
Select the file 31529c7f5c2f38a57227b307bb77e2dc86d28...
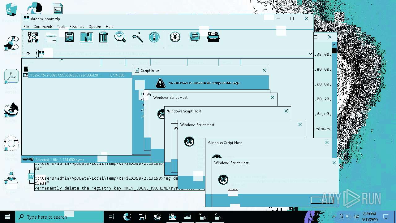(64, 75)
